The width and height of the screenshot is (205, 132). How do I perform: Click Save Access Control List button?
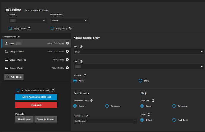click(36, 97)
